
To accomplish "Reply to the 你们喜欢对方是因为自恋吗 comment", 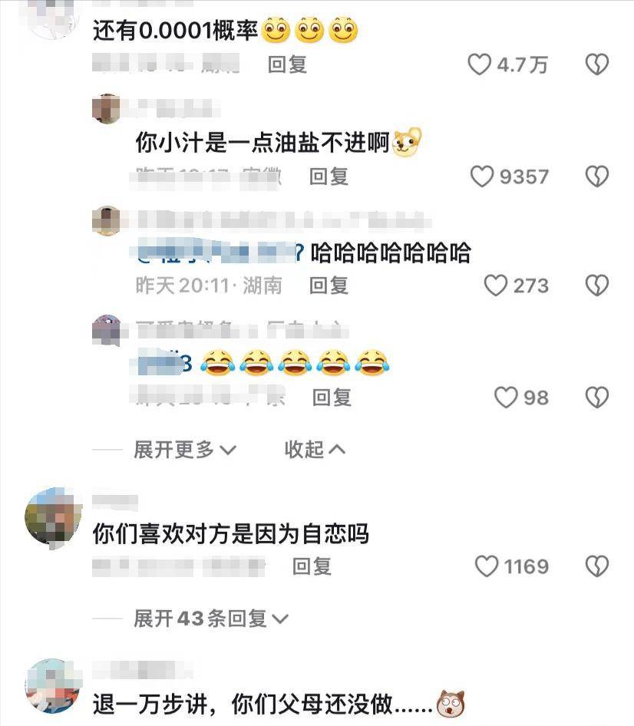I will point(312,566).
